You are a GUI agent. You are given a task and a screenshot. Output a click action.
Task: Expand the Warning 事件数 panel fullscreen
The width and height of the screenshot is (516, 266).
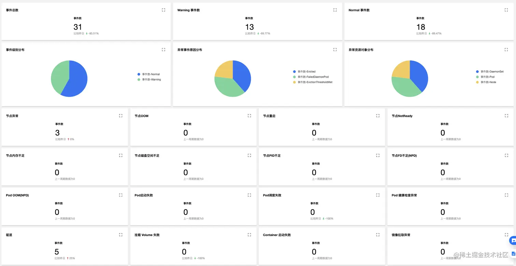click(335, 10)
